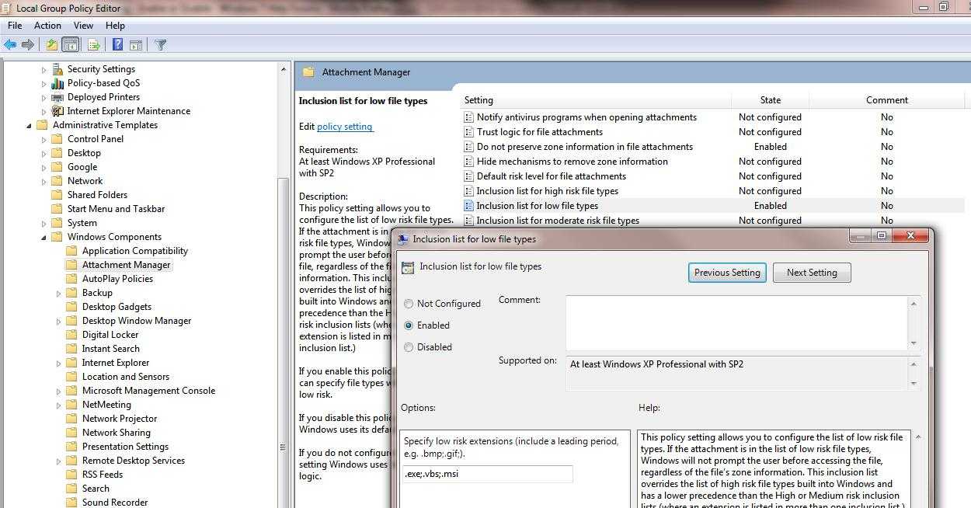Toggle the Show/Hide Action Pane icon
Image resolution: width=971 pixels, height=508 pixels.
[136, 45]
